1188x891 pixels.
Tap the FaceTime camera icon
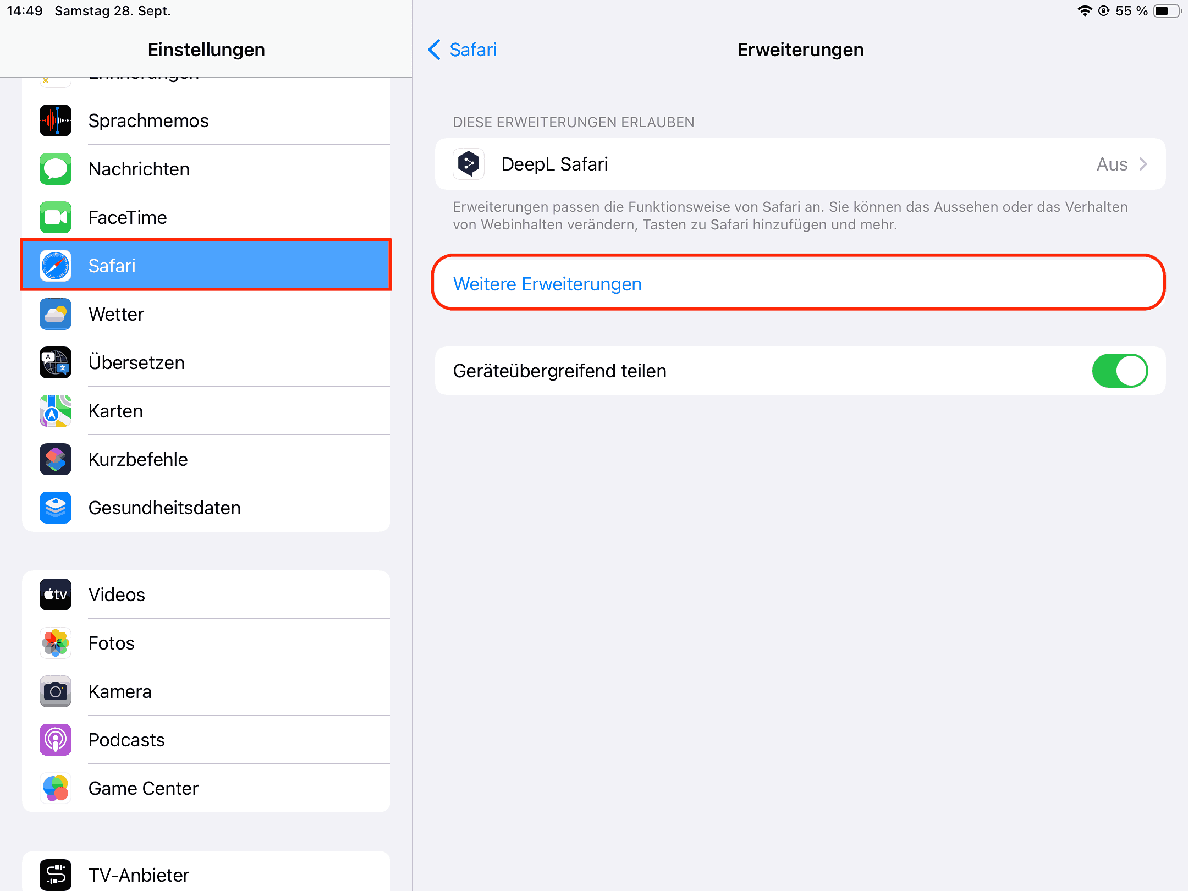point(56,217)
